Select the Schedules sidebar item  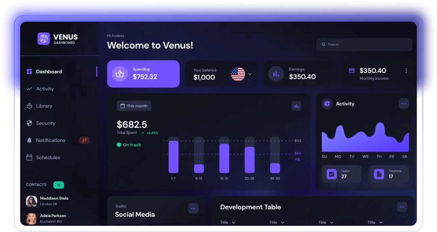click(48, 157)
